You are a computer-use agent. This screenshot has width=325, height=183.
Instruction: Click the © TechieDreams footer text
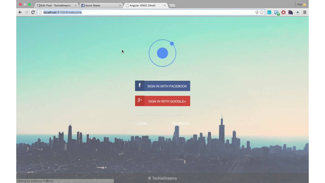pos(162,178)
